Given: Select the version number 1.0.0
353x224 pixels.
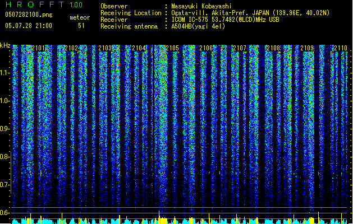Looking at the screenshot, I should tap(76, 4).
